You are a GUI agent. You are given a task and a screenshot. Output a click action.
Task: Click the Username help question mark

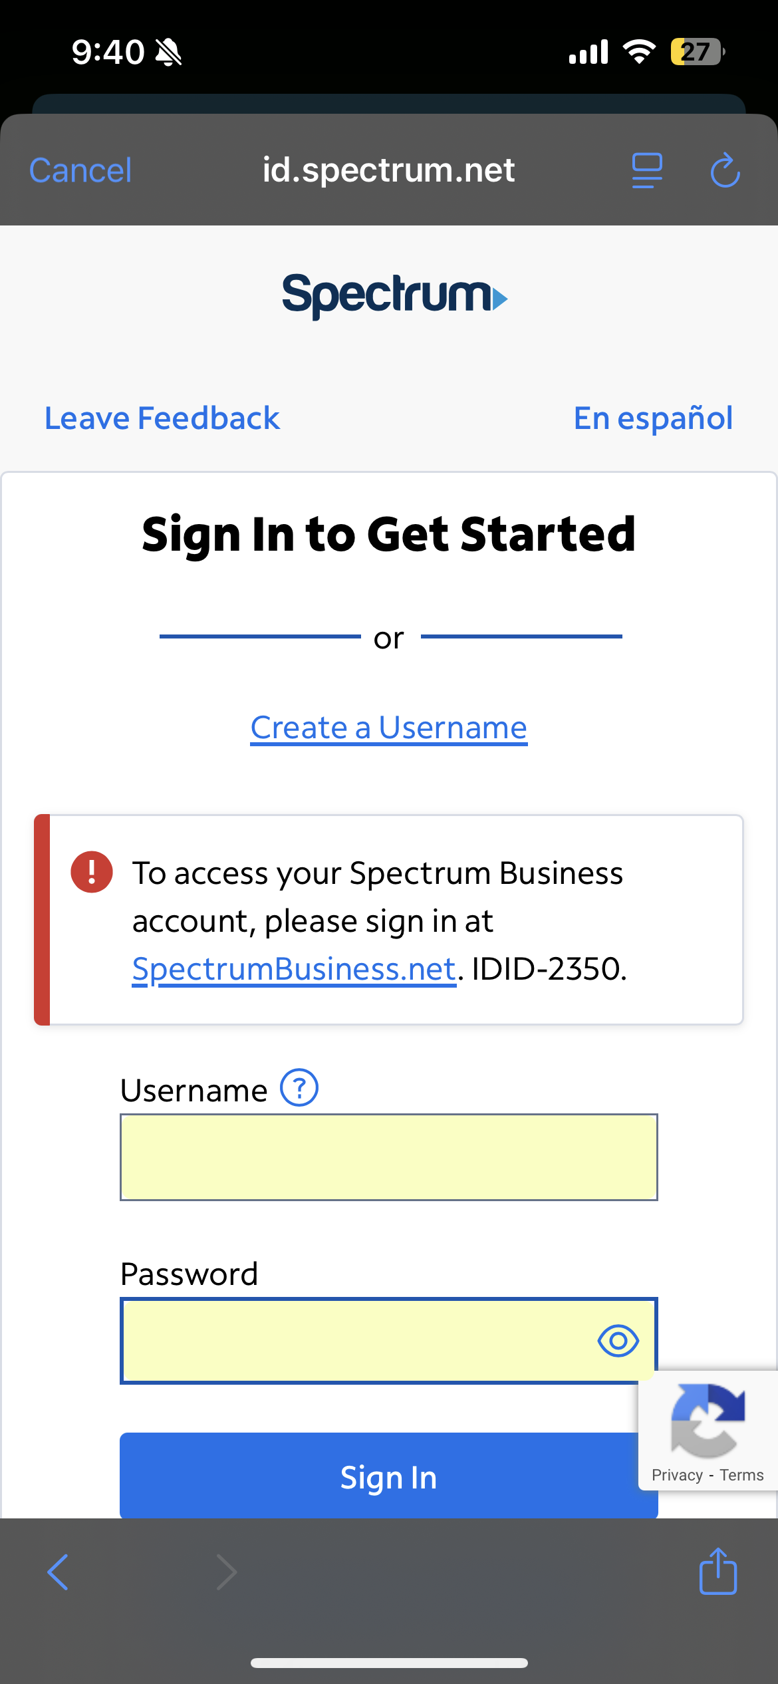coord(299,1087)
